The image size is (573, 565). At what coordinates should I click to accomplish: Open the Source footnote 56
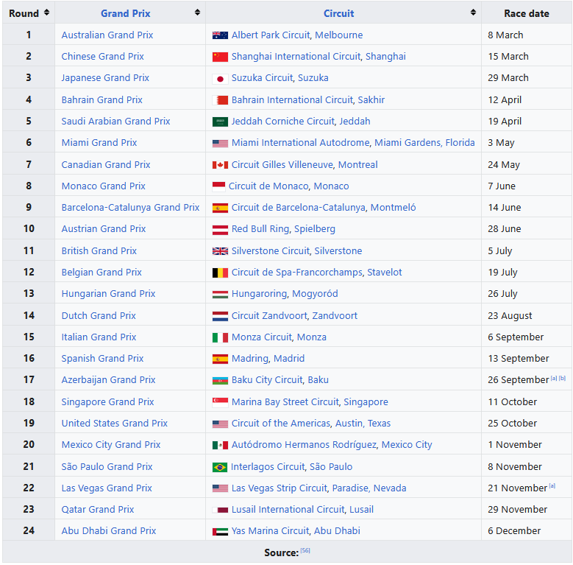pos(305,551)
